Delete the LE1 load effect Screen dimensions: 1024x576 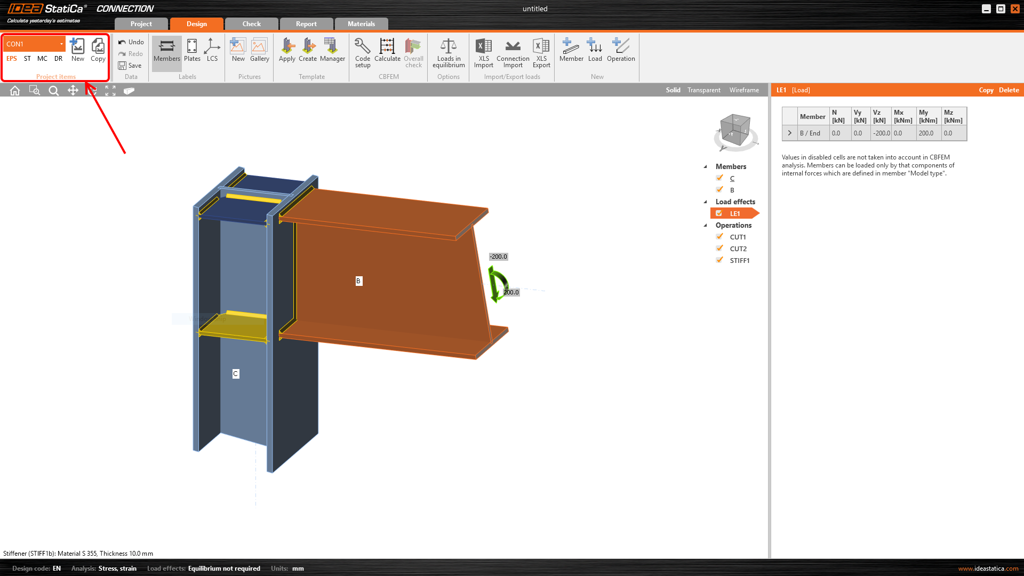pos(1009,90)
